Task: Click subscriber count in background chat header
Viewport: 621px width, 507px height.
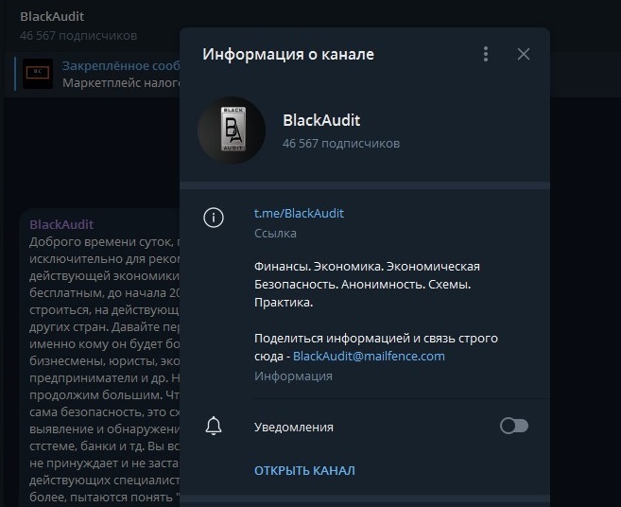Action: (x=78, y=36)
